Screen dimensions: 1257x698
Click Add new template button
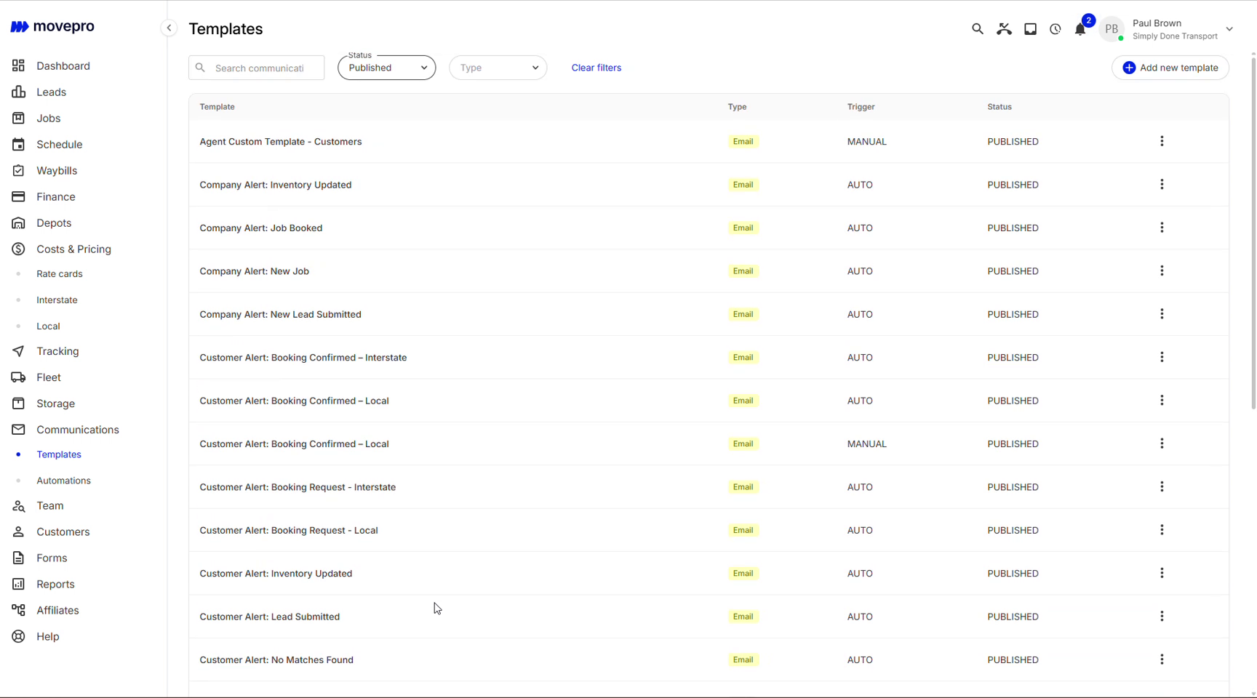pos(1170,68)
